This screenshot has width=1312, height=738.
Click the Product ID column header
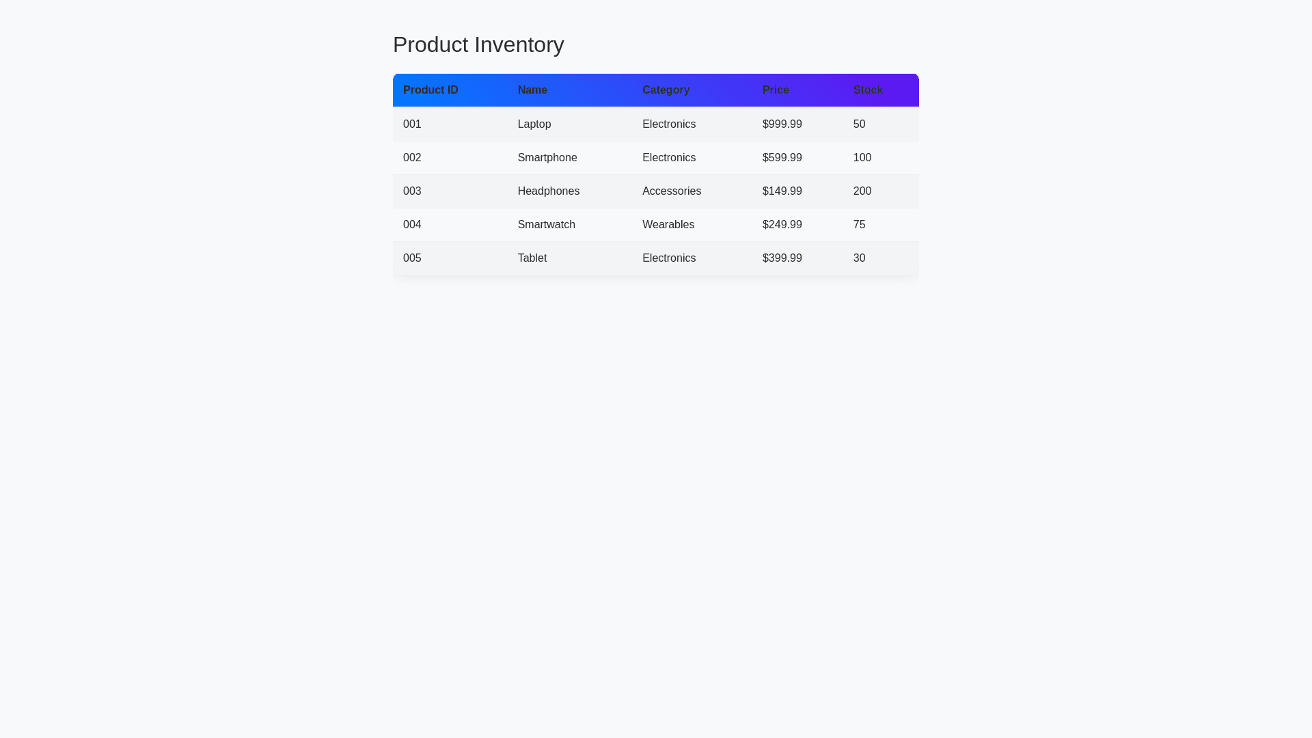coord(430,90)
